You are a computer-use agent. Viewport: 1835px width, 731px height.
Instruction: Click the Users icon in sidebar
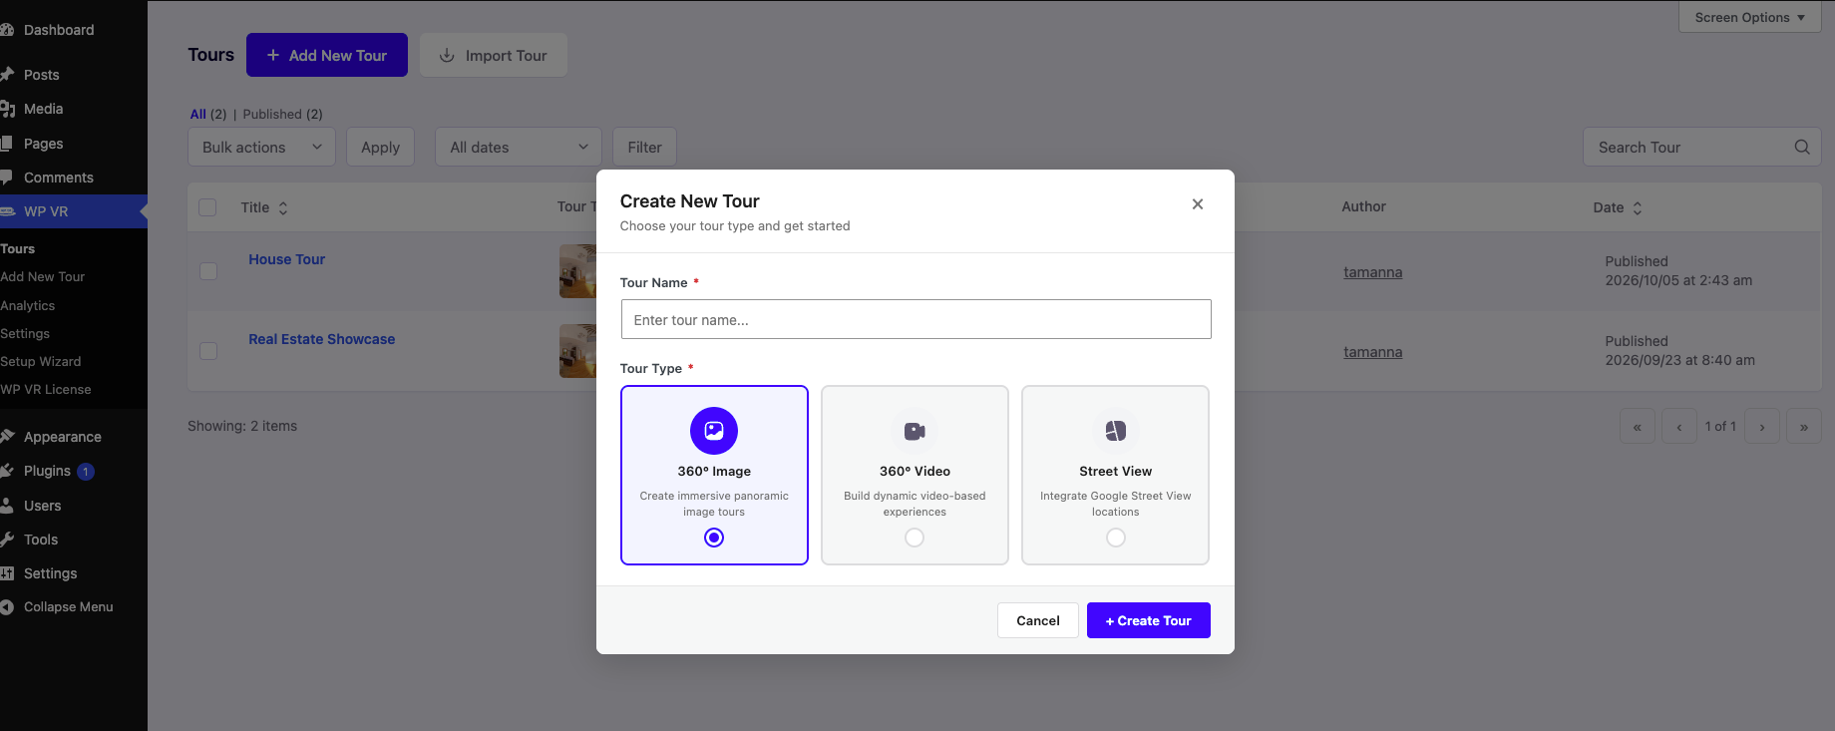[x=6, y=506]
